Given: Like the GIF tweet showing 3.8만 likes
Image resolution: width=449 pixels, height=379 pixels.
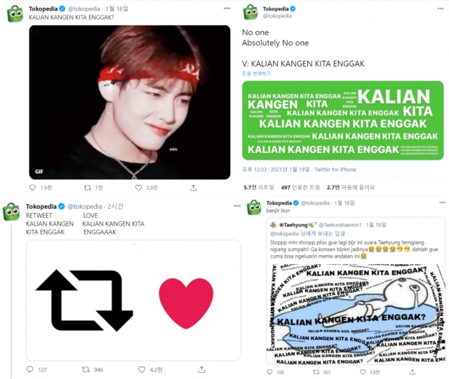Looking at the screenshot, I should click(x=139, y=188).
